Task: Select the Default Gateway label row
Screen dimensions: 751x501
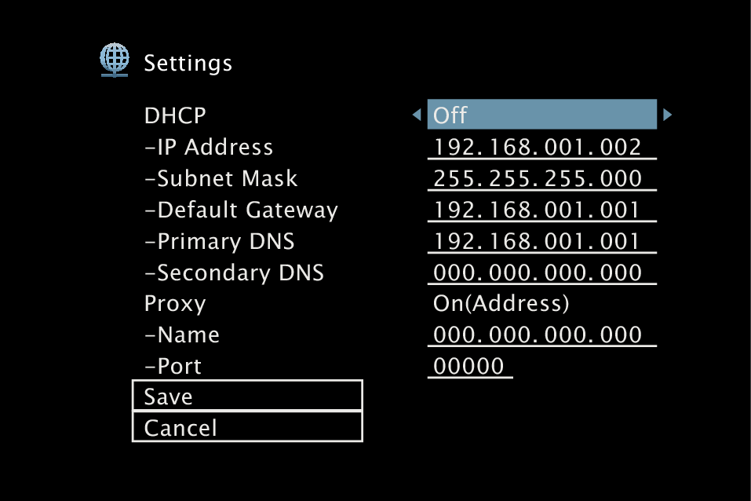Action: 241,210
